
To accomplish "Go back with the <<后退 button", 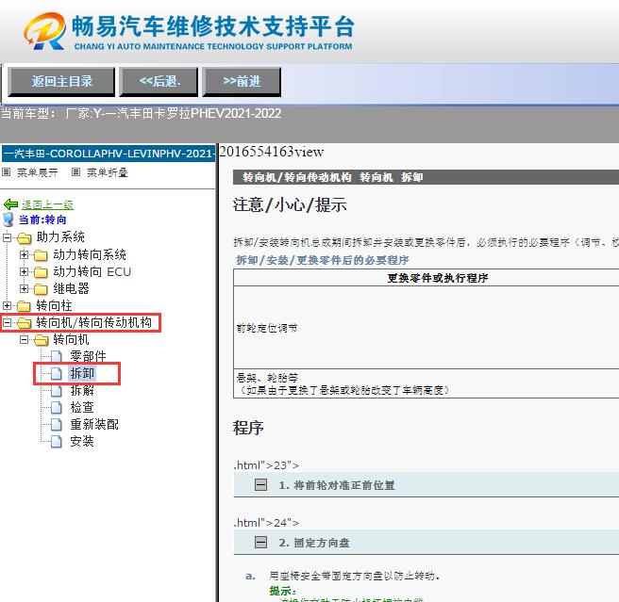I will (159, 82).
